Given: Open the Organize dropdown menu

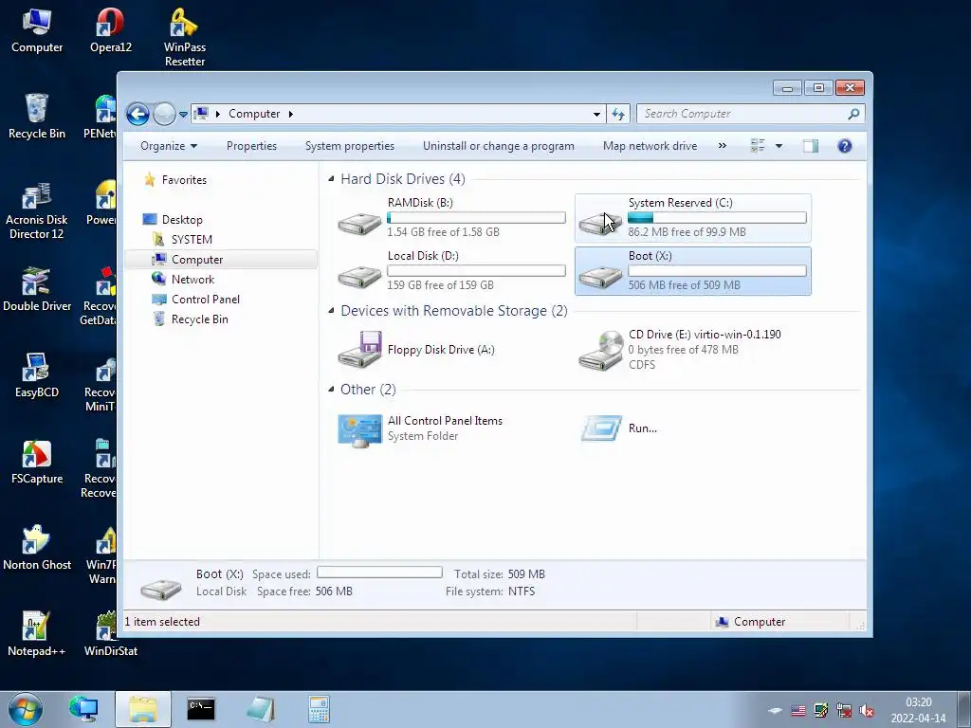Looking at the screenshot, I should click(x=169, y=146).
